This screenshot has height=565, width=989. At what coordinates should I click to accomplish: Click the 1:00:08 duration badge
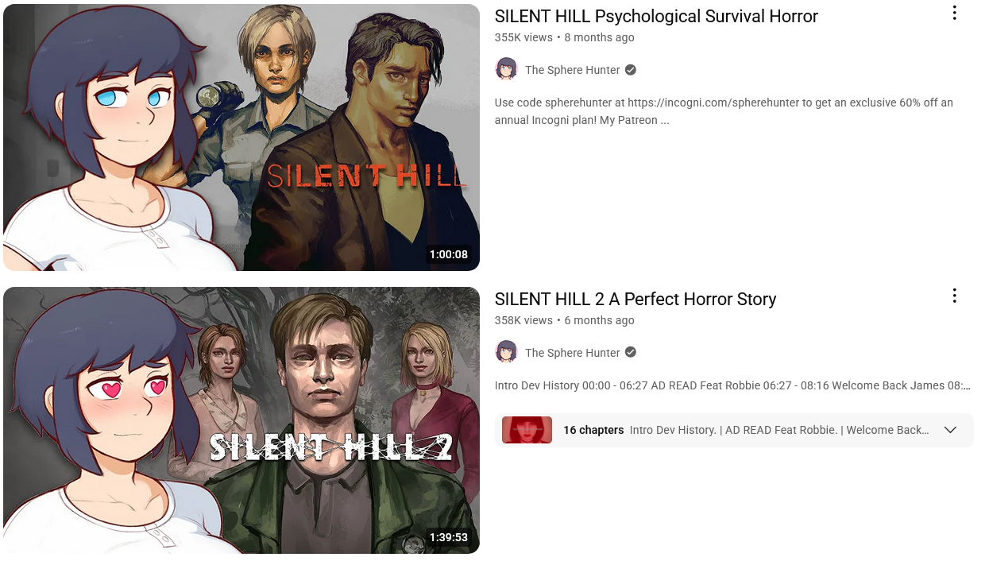(x=449, y=254)
